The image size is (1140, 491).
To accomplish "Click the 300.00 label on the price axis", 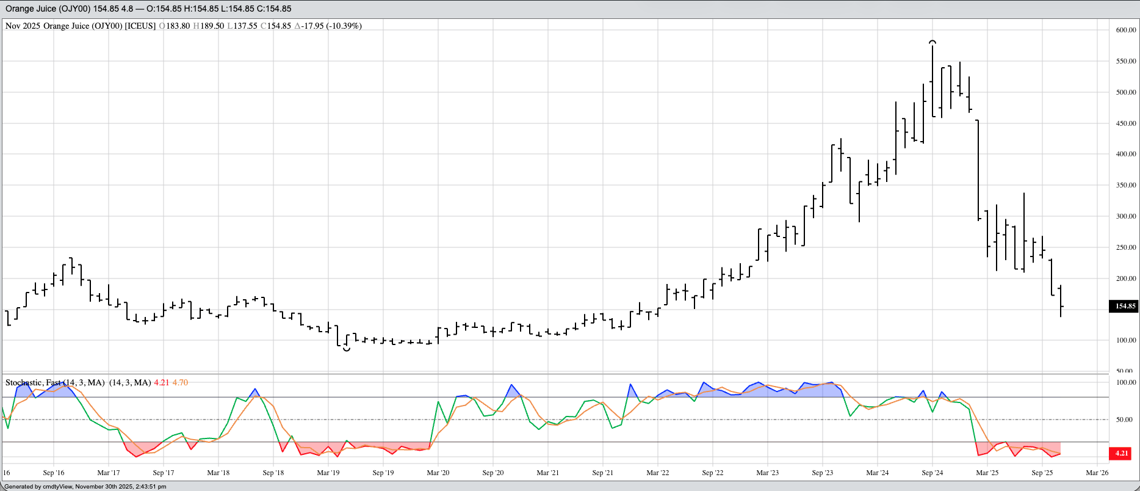I will click(x=1126, y=216).
